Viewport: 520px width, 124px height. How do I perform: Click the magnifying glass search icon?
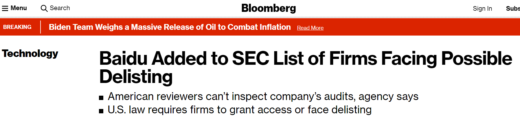click(x=44, y=8)
